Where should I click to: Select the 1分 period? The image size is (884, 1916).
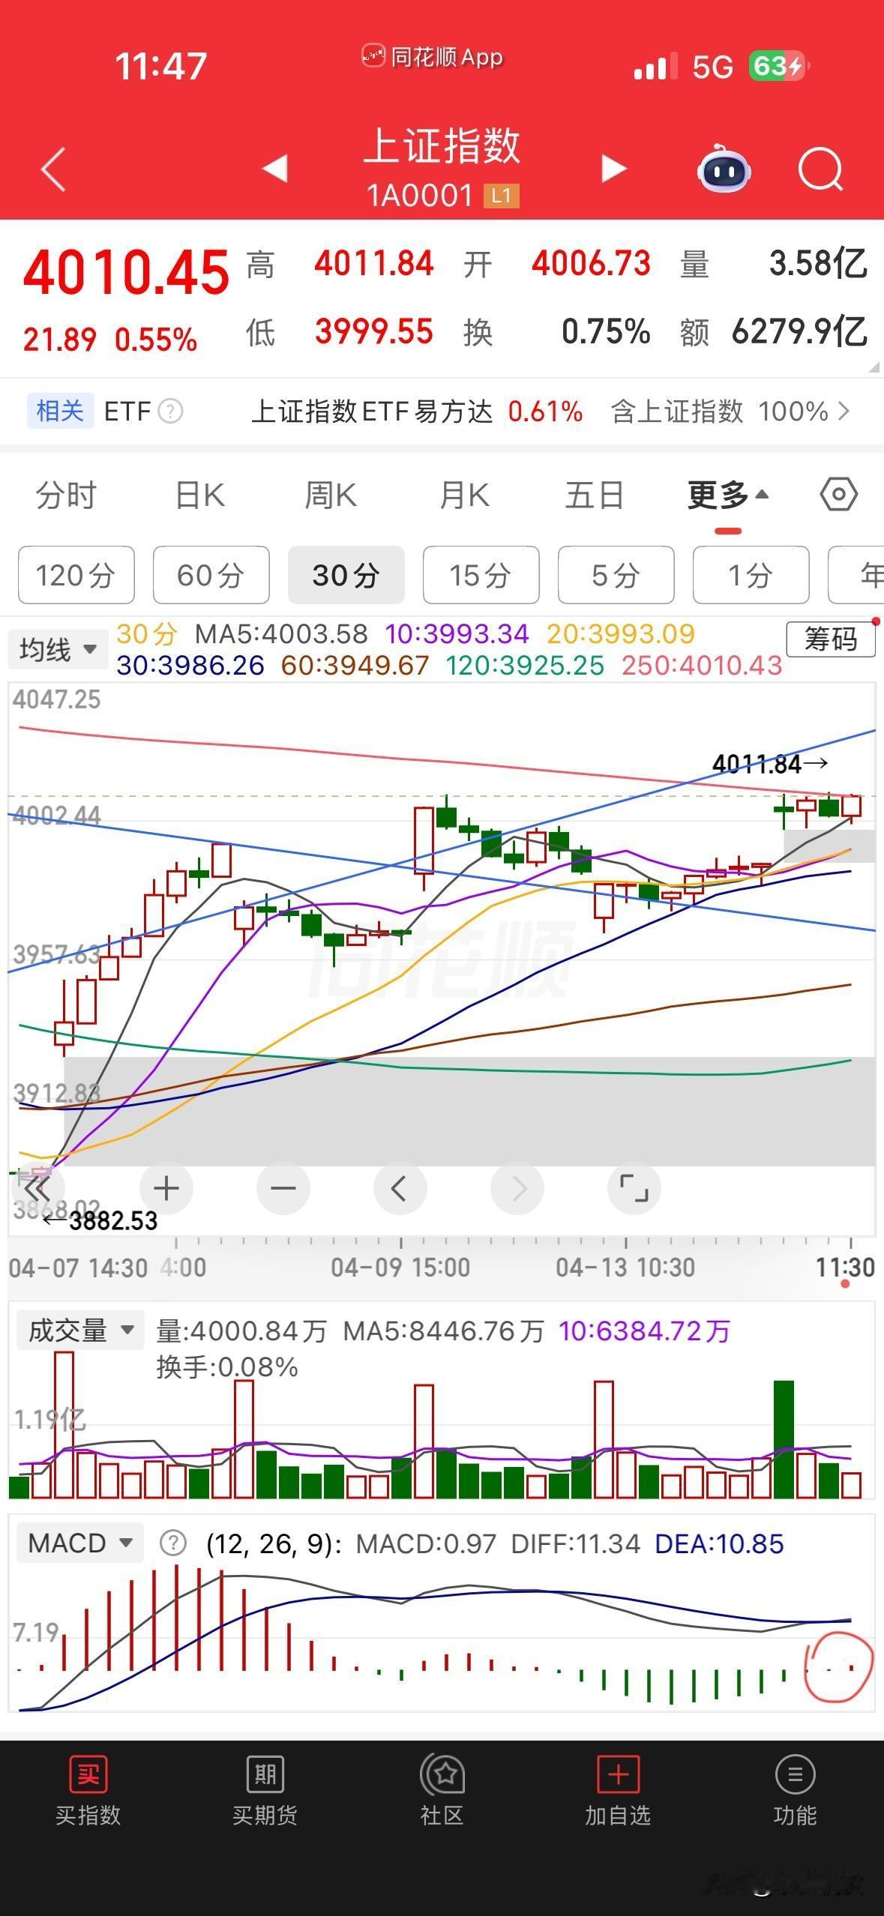[x=751, y=575]
